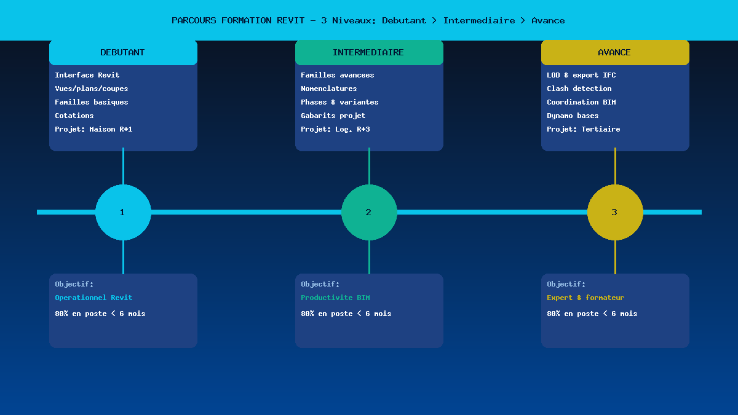This screenshot has height=415, width=738.
Task: Click 'Projet: Log. R+3' line
Action: pos(335,129)
